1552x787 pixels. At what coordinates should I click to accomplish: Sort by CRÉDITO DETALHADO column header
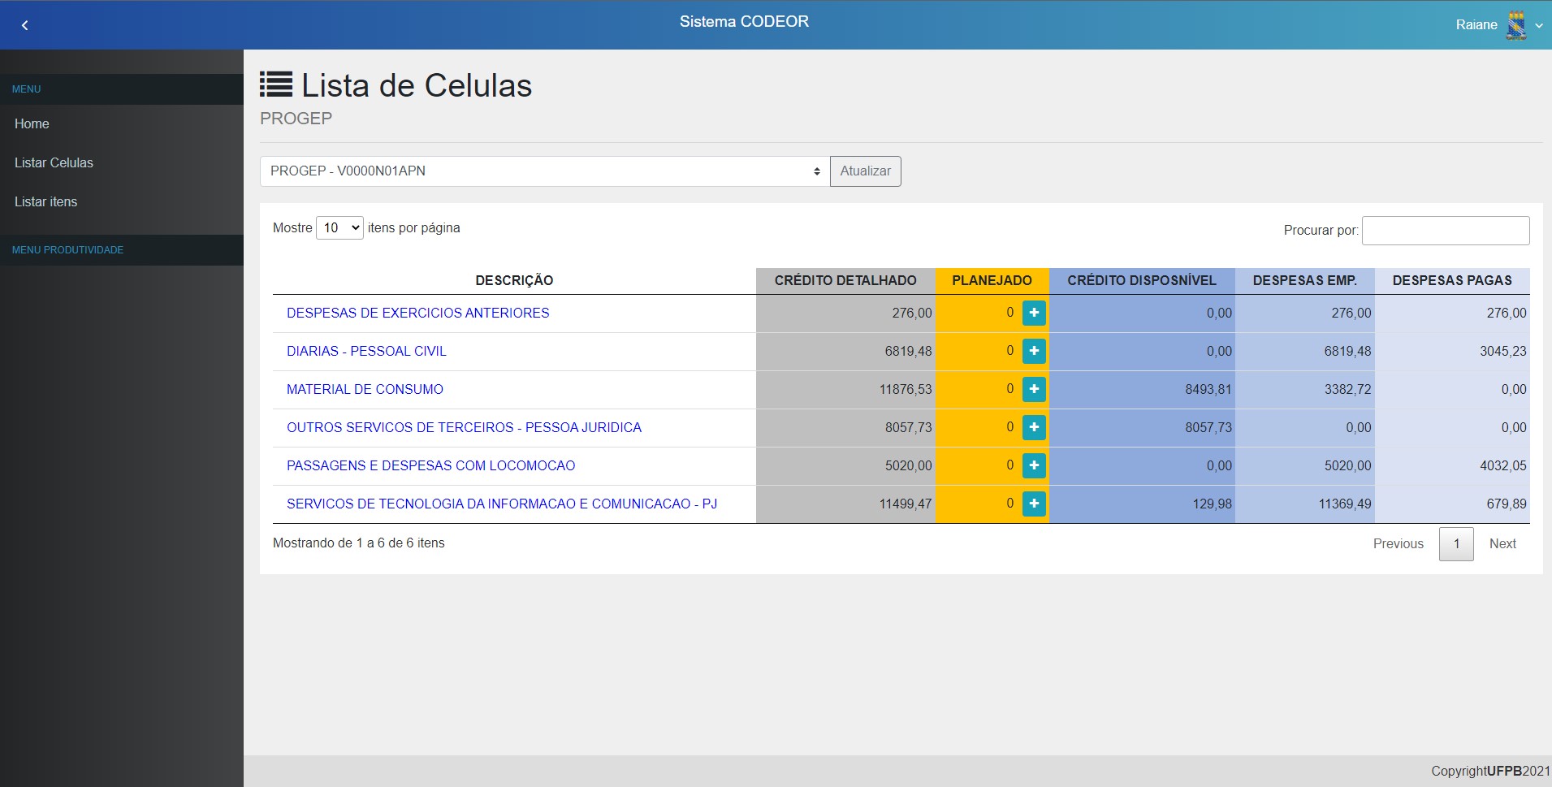845,281
